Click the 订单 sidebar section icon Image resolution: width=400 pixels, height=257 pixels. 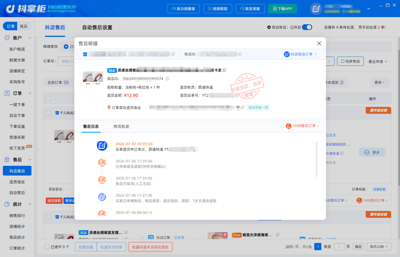pyautogui.click(x=7, y=93)
